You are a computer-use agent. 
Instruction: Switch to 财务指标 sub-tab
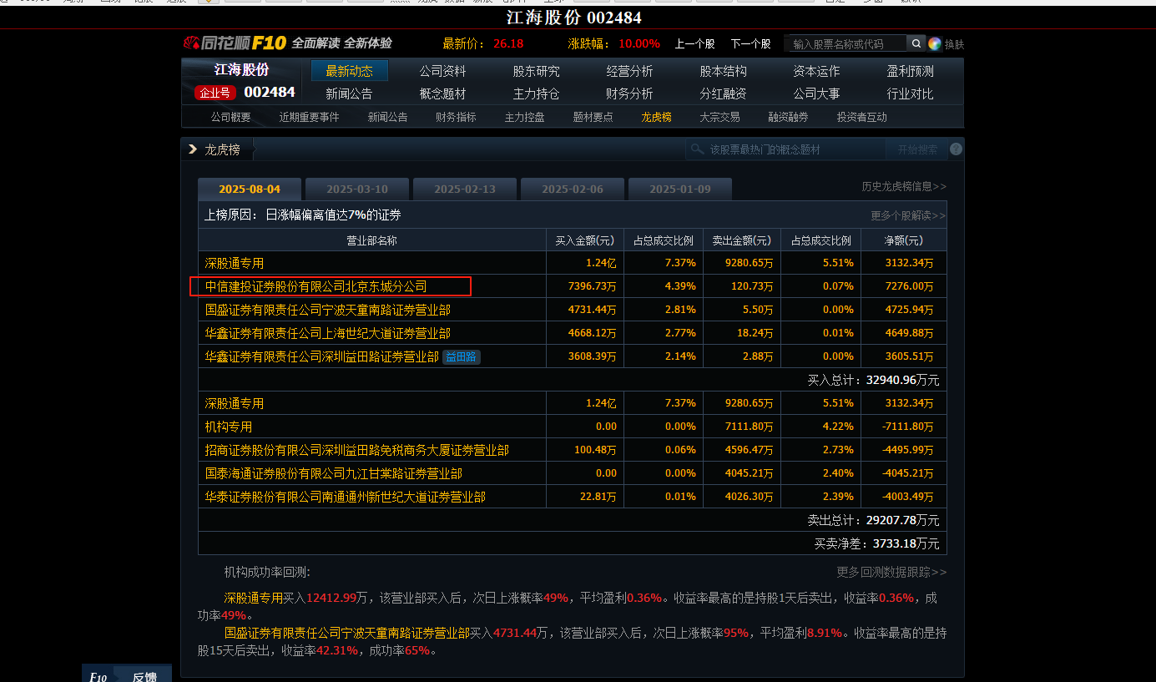[x=457, y=117]
